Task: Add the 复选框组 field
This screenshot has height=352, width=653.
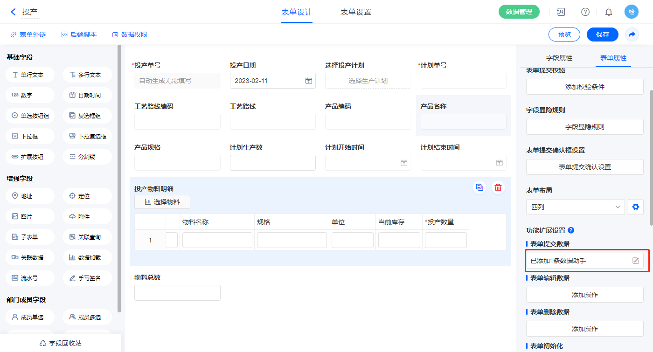Action: [87, 116]
